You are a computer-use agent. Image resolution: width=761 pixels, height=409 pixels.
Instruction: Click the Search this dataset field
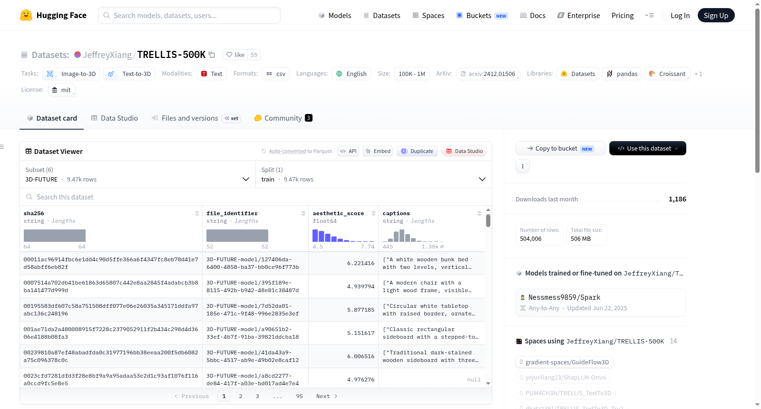[256, 197]
